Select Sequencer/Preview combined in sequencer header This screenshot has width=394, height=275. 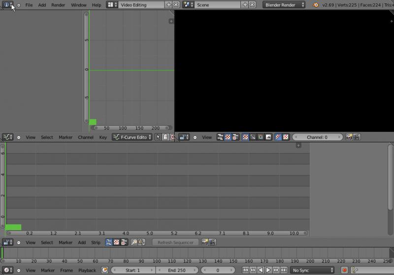[x=124, y=242]
